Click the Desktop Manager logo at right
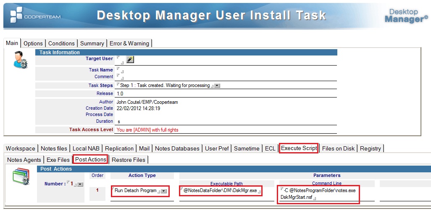The image size is (431, 211). [x=406, y=16]
